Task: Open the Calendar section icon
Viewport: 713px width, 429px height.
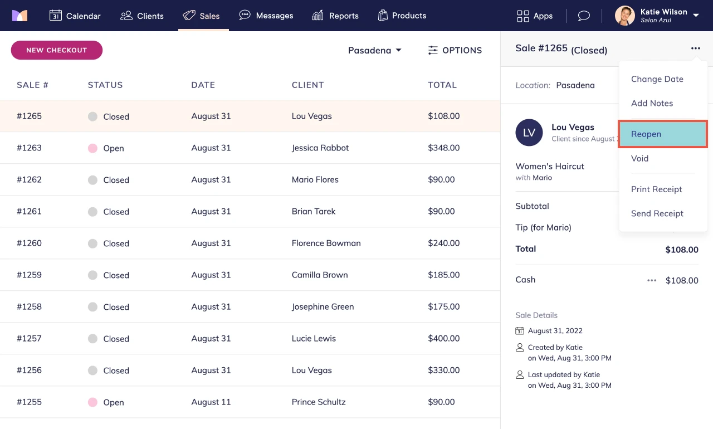Action: [x=56, y=16]
